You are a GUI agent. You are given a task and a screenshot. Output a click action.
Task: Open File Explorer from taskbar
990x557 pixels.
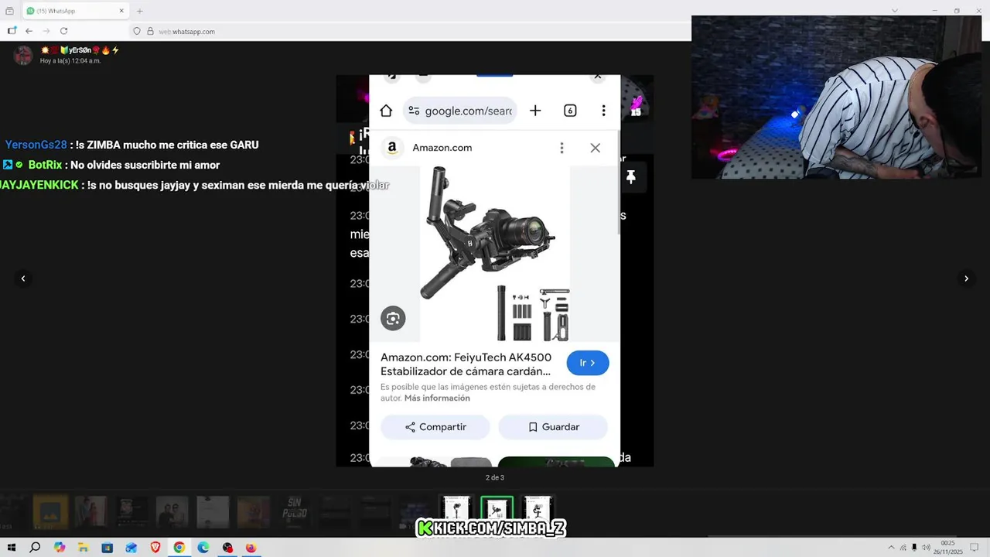tap(83, 548)
